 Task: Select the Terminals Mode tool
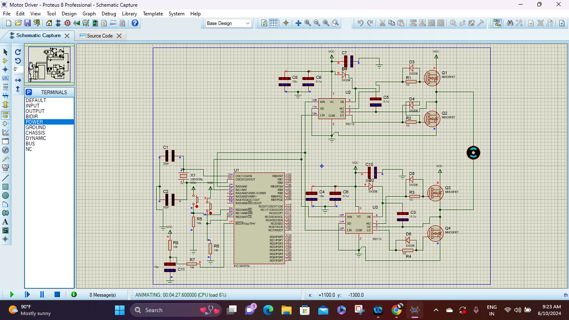(5, 115)
